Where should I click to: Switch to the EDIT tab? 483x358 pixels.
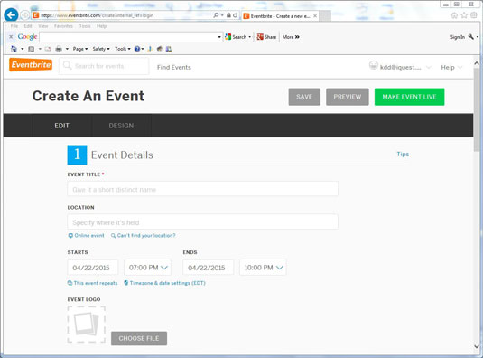61,126
